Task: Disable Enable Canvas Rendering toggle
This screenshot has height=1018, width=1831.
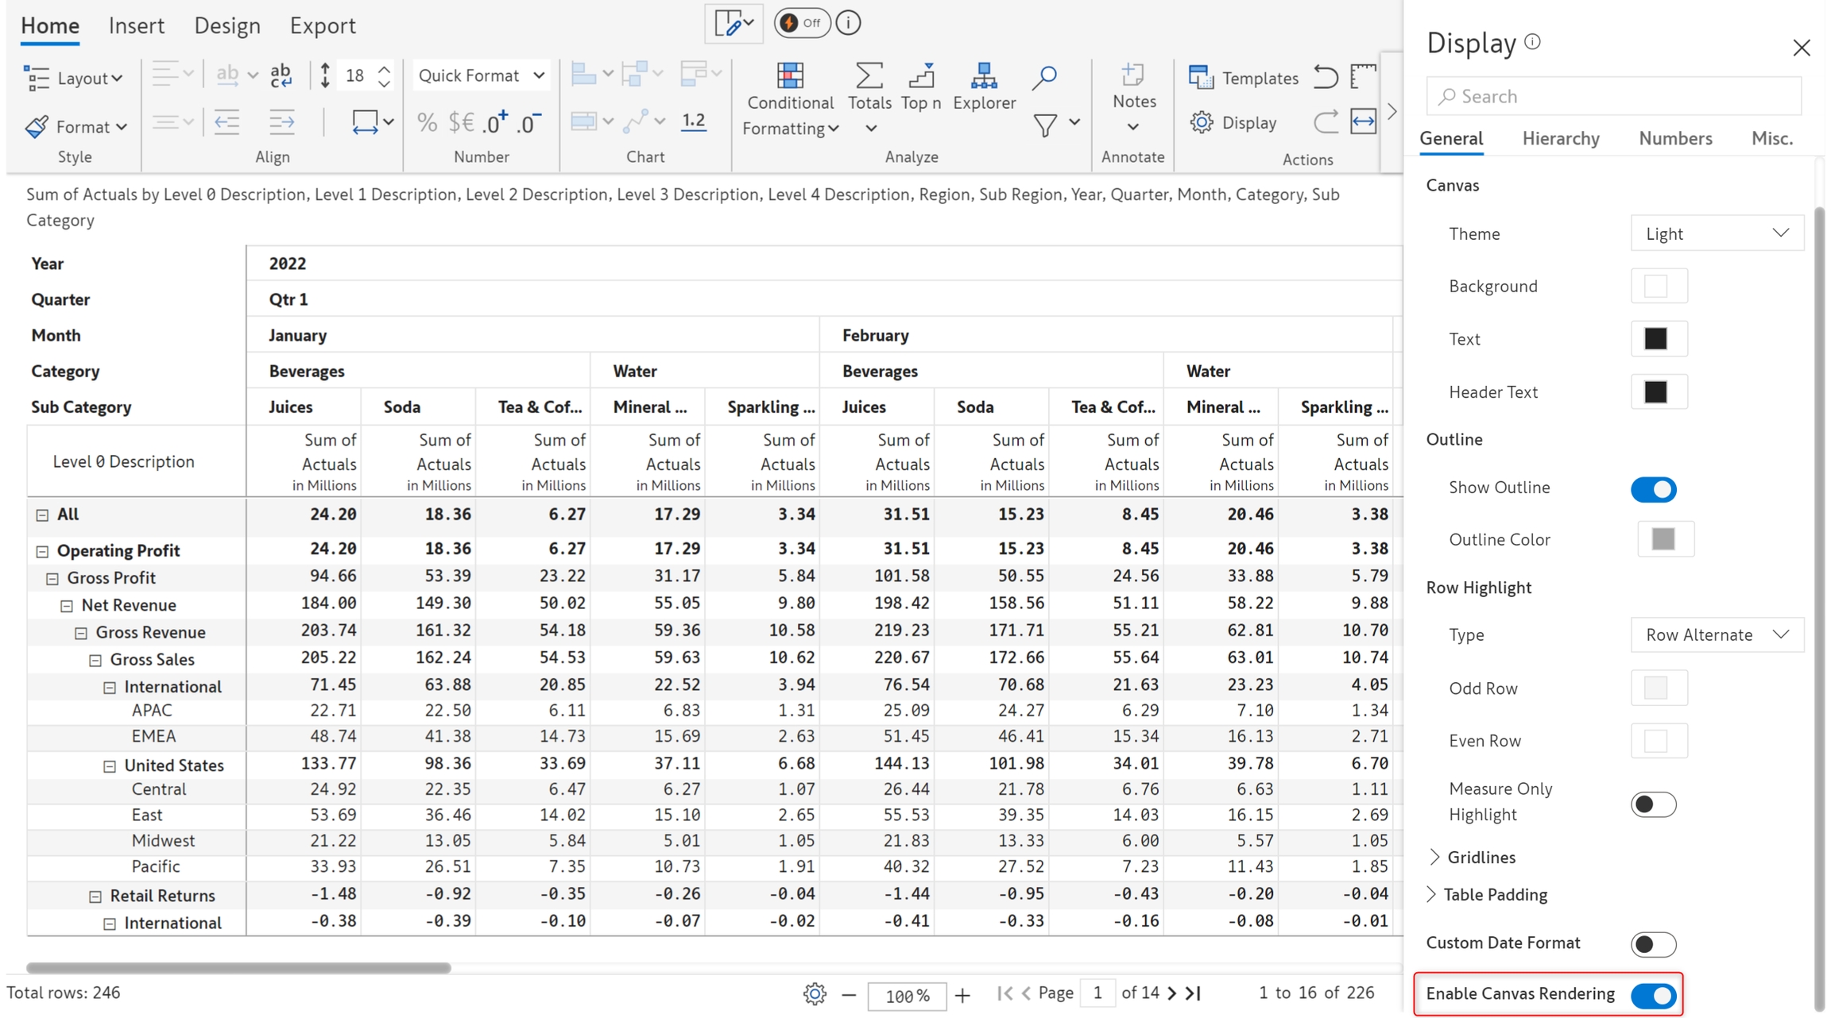Action: pyautogui.click(x=1653, y=995)
